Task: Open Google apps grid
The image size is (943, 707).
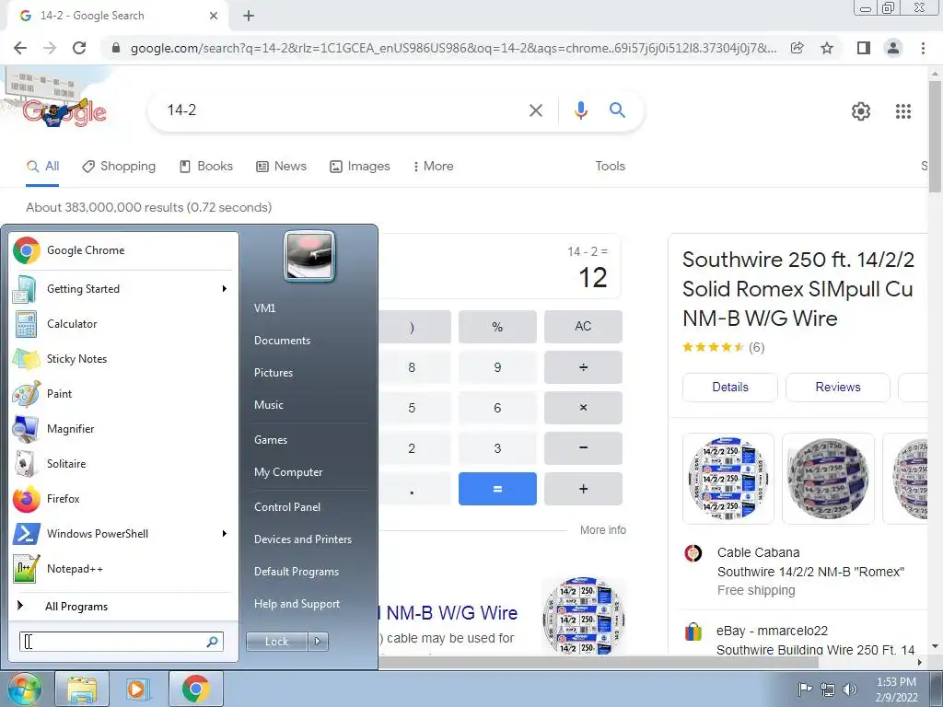Action: [x=903, y=111]
